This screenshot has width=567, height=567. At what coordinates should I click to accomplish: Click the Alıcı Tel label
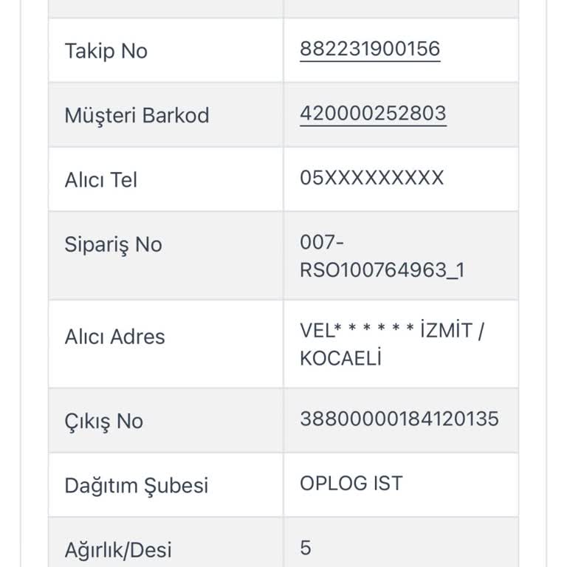pos(101,179)
